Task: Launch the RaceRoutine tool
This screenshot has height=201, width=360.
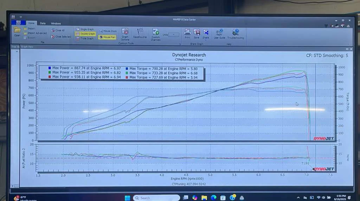Action: point(140,33)
